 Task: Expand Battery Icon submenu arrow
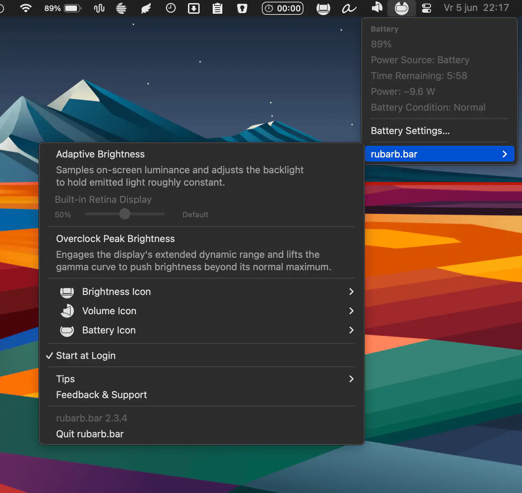pos(351,330)
